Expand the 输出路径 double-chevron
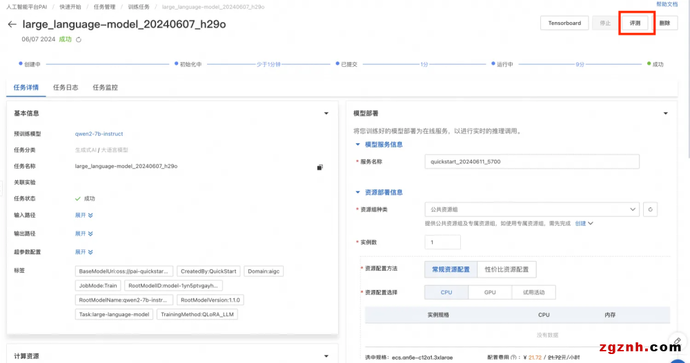The width and height of the screenshot is (690, 363). [x=90, y=233]
